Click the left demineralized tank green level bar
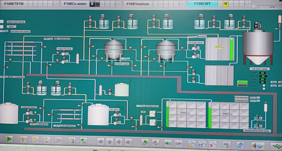The image size is (282, 151). click(x=168, y=117)
